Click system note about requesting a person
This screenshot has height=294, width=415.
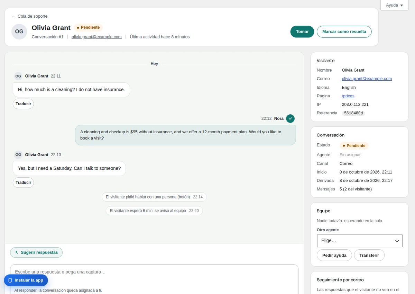(154, 197)
